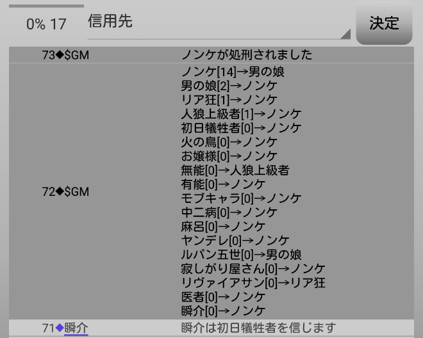Image resolution: width=423 pixels, height=338 pixels.
Task: Click the vote line ノンケ[14]→男の娘
Action: (x=233, y=72)
